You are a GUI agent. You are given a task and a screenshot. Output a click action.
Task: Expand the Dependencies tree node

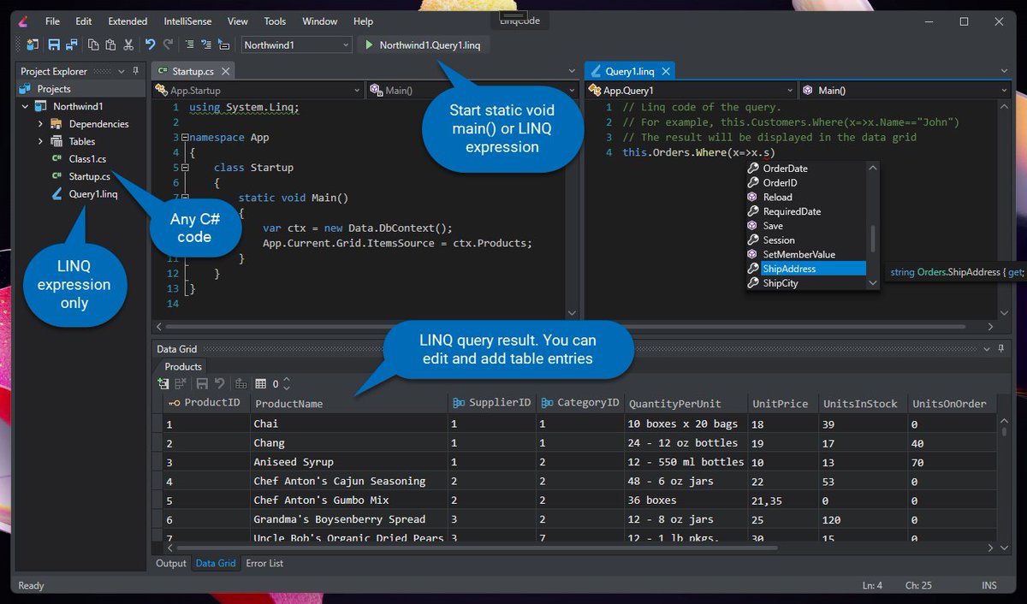pos(40,124)
